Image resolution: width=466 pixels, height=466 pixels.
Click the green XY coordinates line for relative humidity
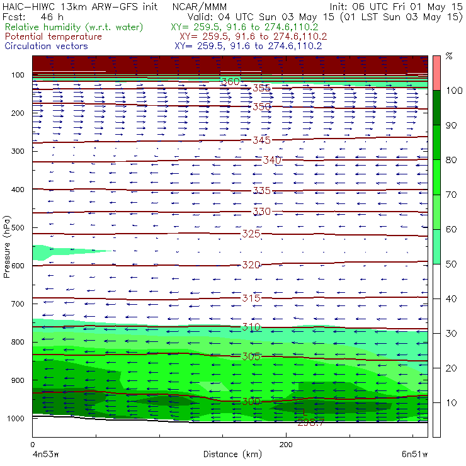(244, 27)
